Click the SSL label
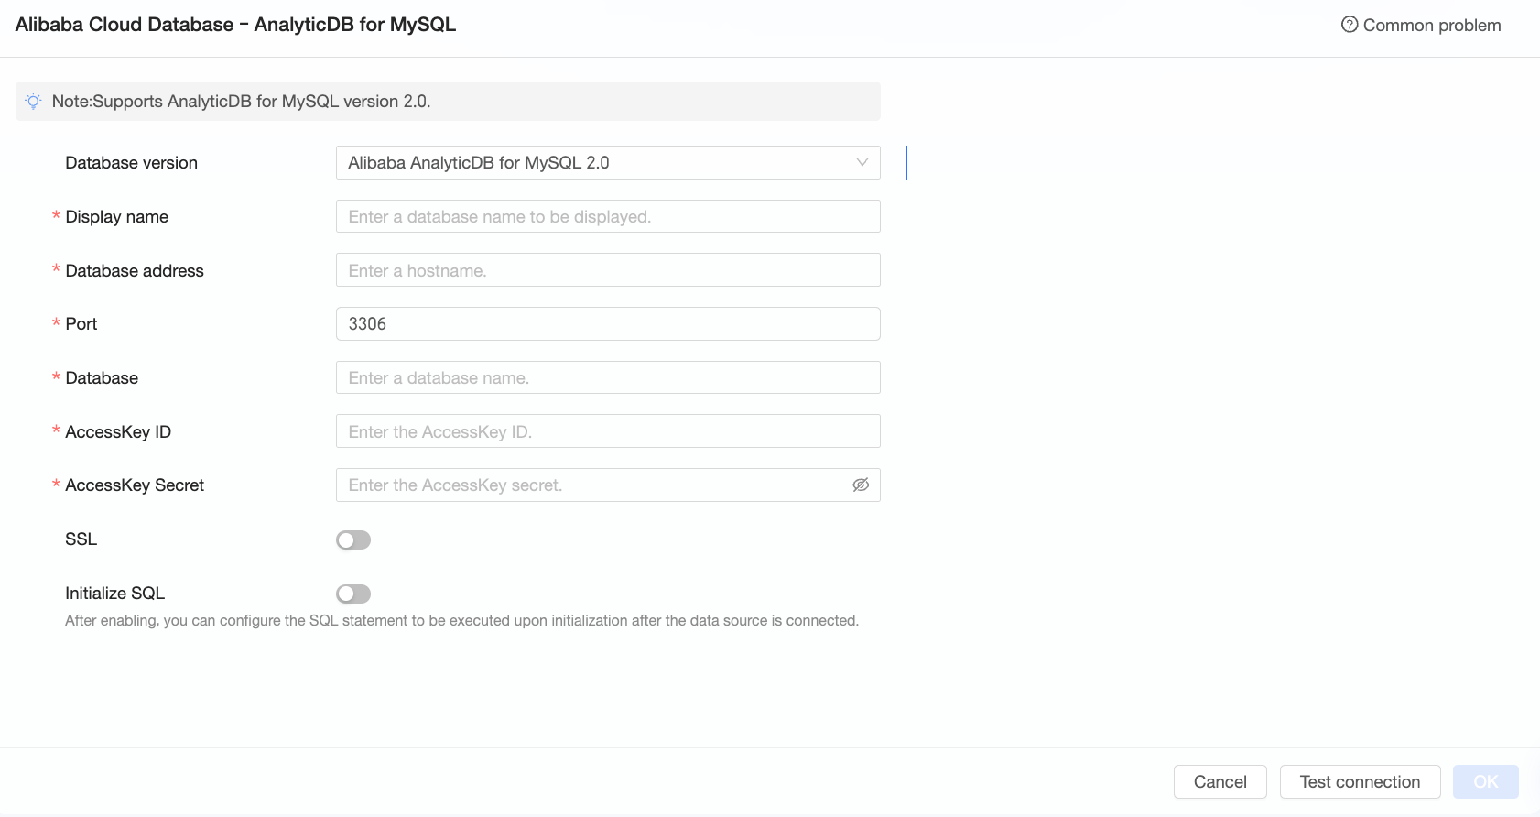This screenshot has width=1540, height=817. click(81, 539)
